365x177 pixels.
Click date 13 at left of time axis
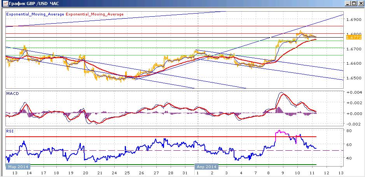[x=15, y=173]
